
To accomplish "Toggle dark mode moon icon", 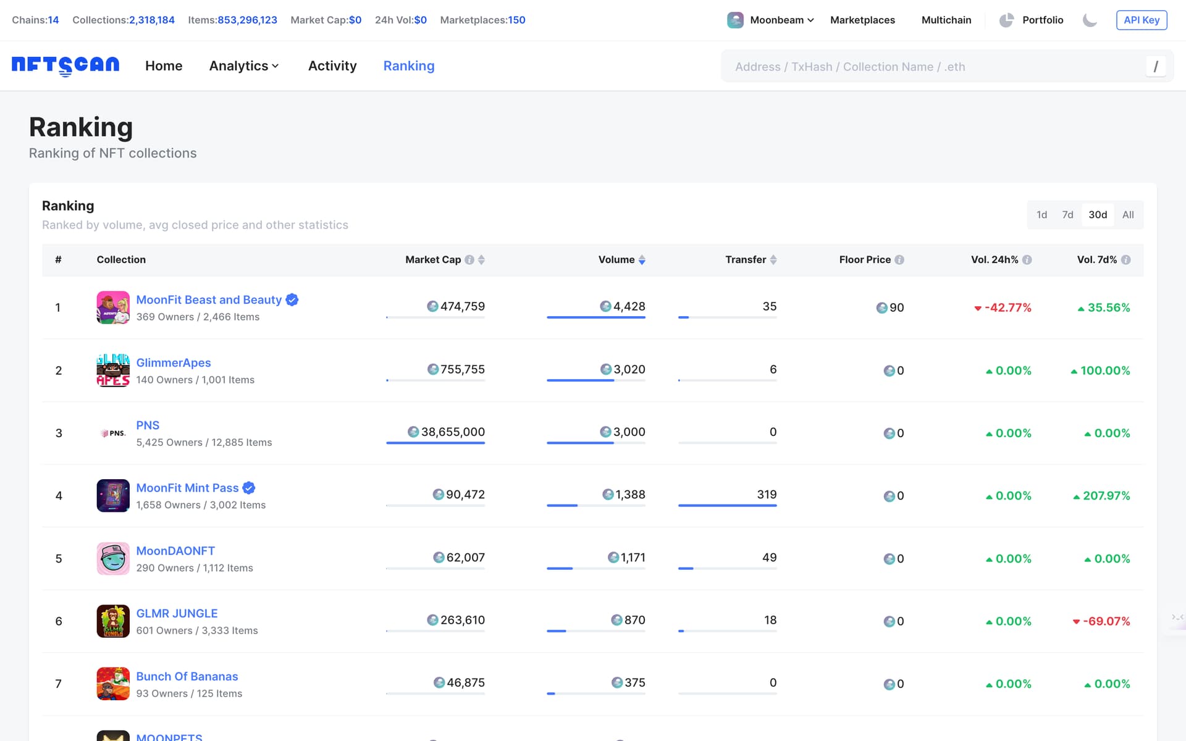I will pyautogui.click(x=1090, y=20).
